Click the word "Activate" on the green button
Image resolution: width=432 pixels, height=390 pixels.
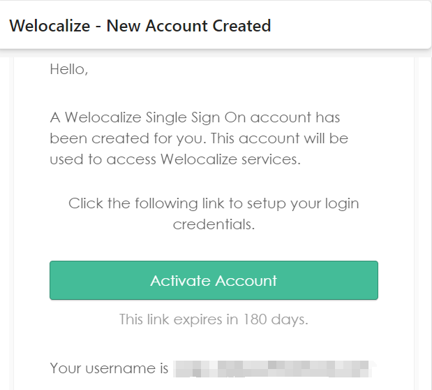180,280
